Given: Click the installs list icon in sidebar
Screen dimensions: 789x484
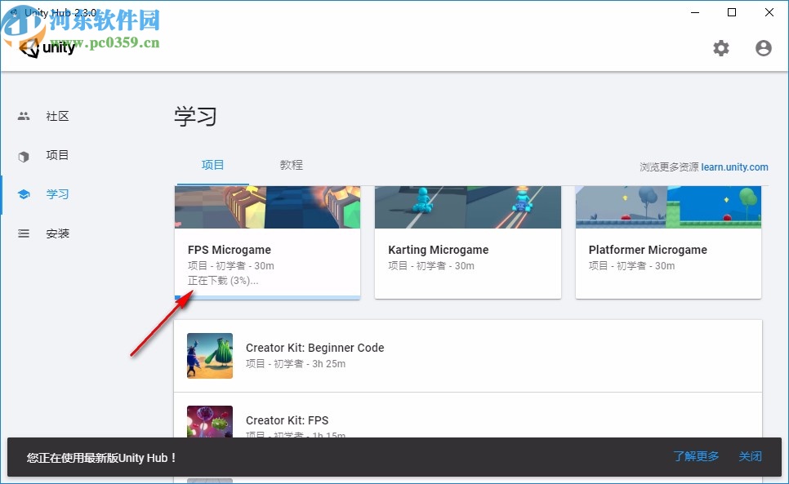Looking at the screenshot, I should coord(24,233).
